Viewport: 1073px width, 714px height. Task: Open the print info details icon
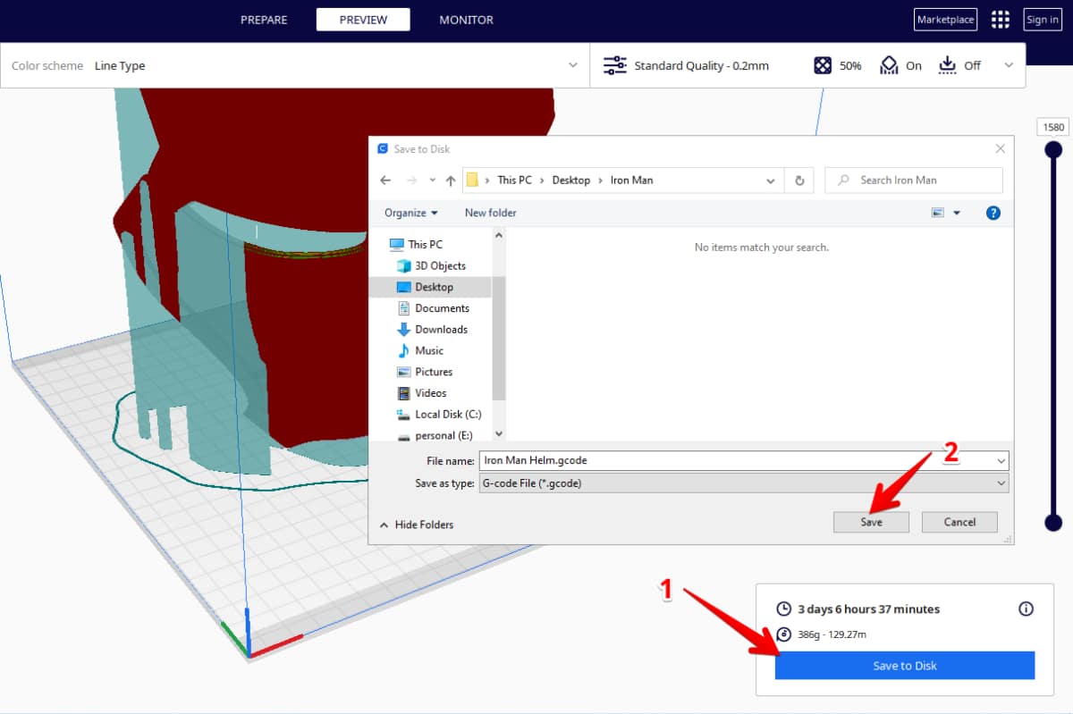click(1026, 609)
